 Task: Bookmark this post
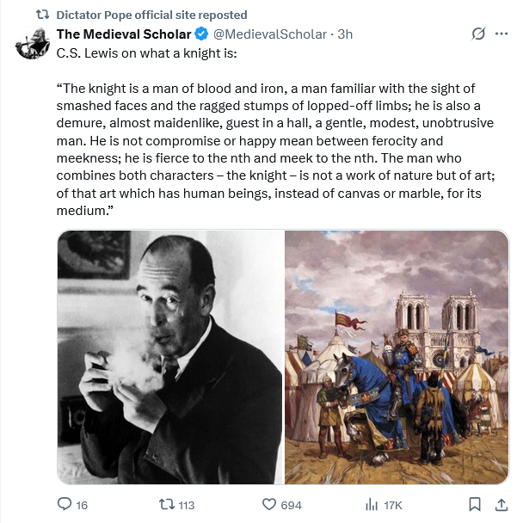point(474,504)
